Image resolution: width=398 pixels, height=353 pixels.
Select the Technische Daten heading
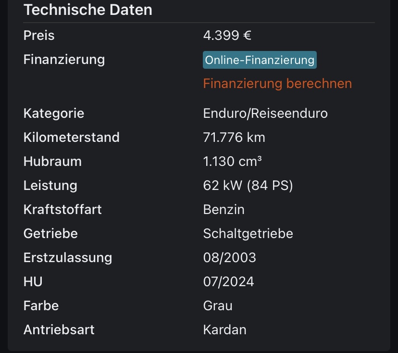tap(88, 10)
